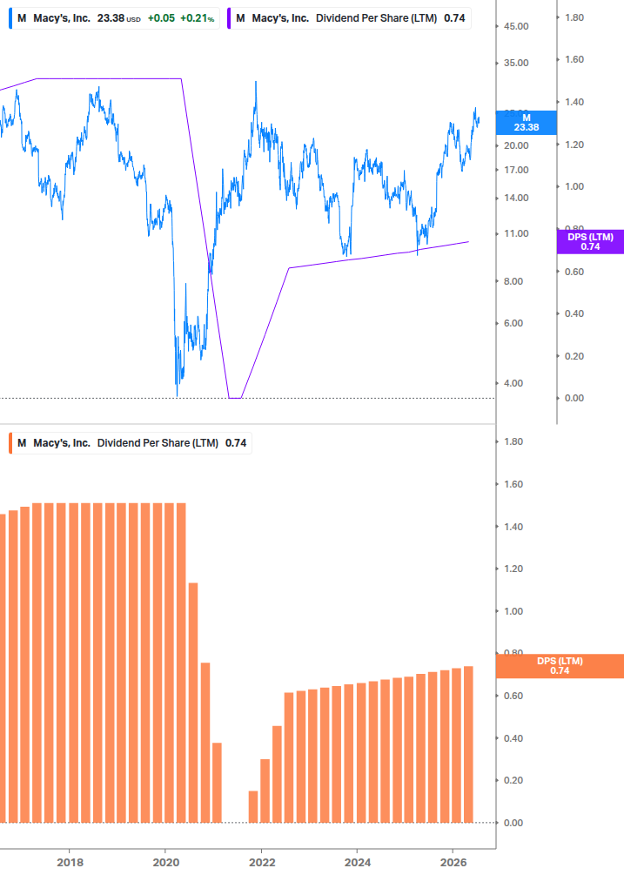This screenshot has height=875, width=624.
Task: Click the 2024 label on the time axis
Action: point(358,863)
